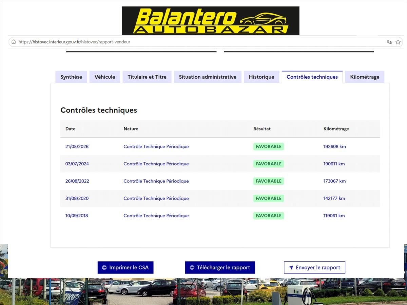Click the Balantero Autobazar logo
The image size is (407, 305).
pos(211,21)
